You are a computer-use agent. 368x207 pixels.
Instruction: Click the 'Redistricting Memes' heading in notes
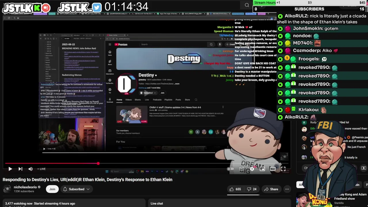click(x=72, y=75)
